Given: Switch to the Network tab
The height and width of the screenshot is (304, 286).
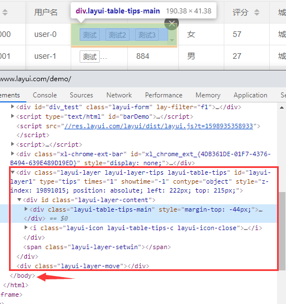Looking at the screenshot, I should coord(119,95).
